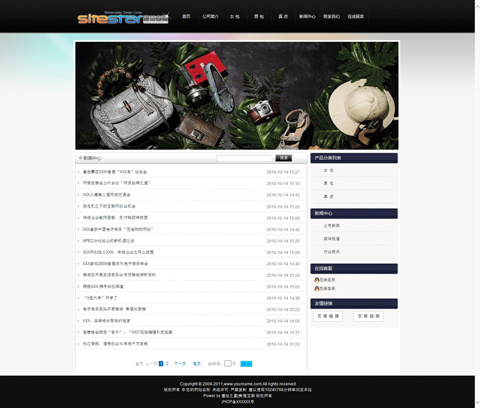Click the large handbag banner image
This screenshot has width=480, height=408.
pos(236,95)
